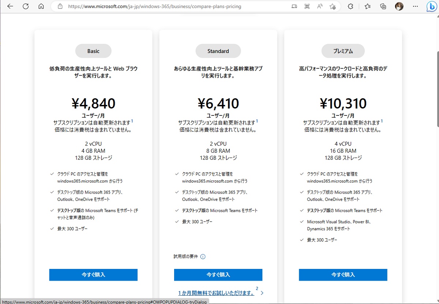Click footnote 1 under the ¥6,410 price
Screen dimensions: 439x304
257,121
